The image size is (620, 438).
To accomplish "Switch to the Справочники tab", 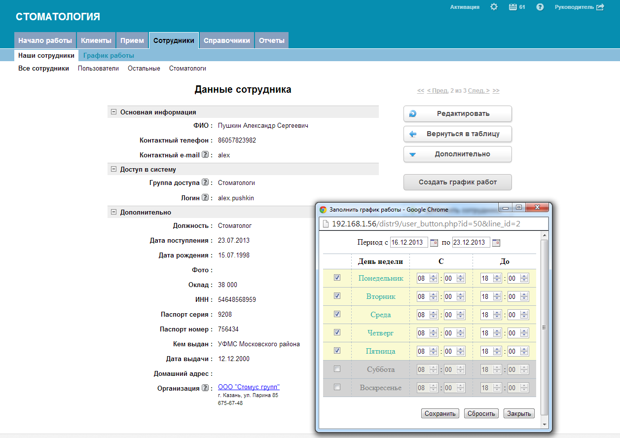I will click(226, 40).
